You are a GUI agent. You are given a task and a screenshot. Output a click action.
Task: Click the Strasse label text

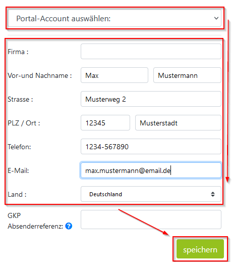(x=20, y=99)
